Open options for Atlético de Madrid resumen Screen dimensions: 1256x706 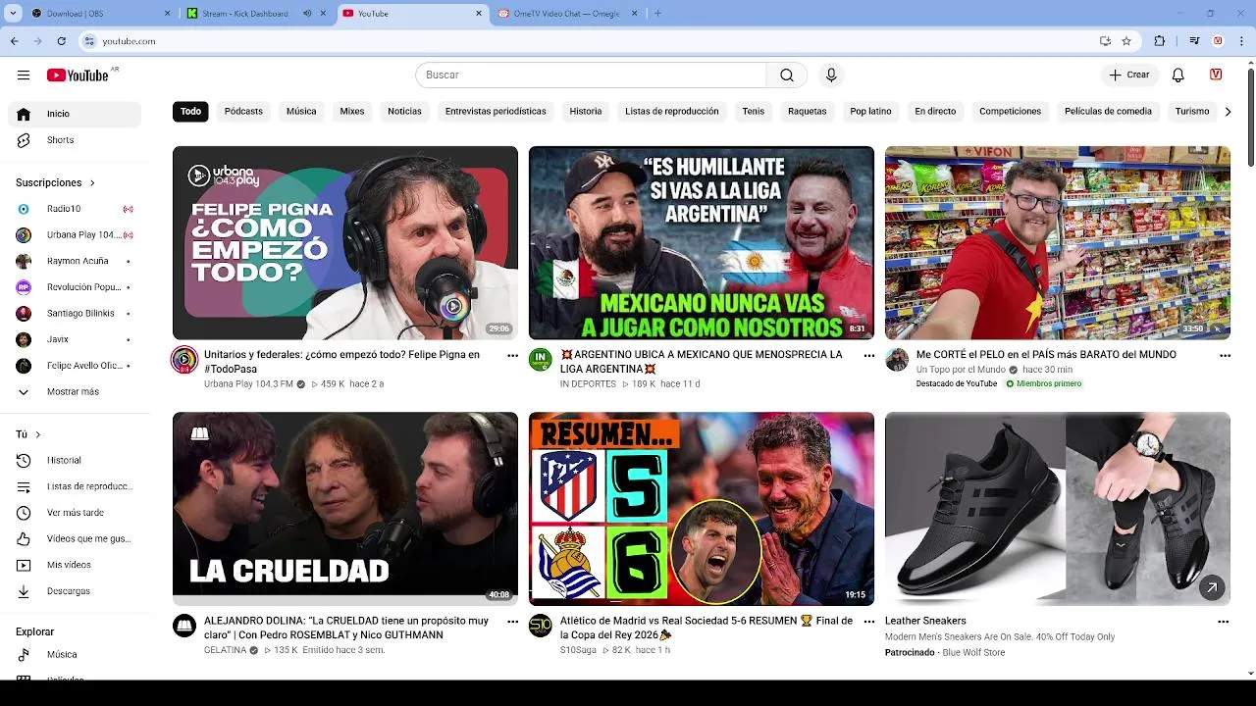coord(868,622)
